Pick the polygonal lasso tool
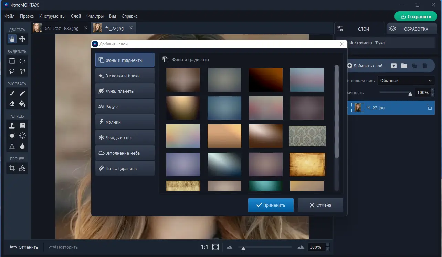This screenshot has height=257, width=442. tap(22, 71)
